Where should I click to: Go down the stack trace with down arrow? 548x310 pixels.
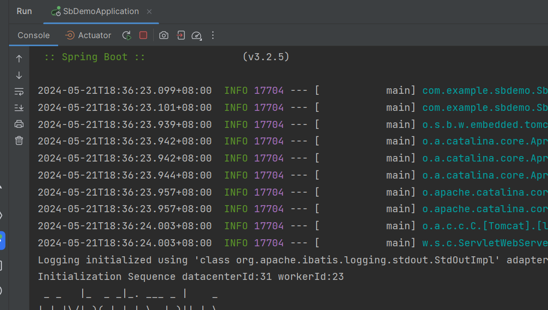tap(19, 75)
